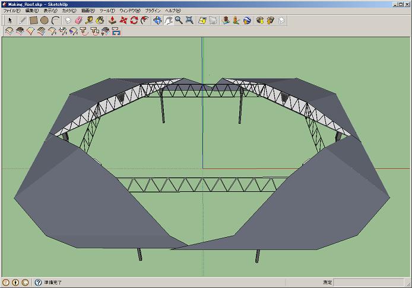Select the Rotate tool
This screenshot has height=288, width=412.
pyautogui.click(x=134, y=20)
